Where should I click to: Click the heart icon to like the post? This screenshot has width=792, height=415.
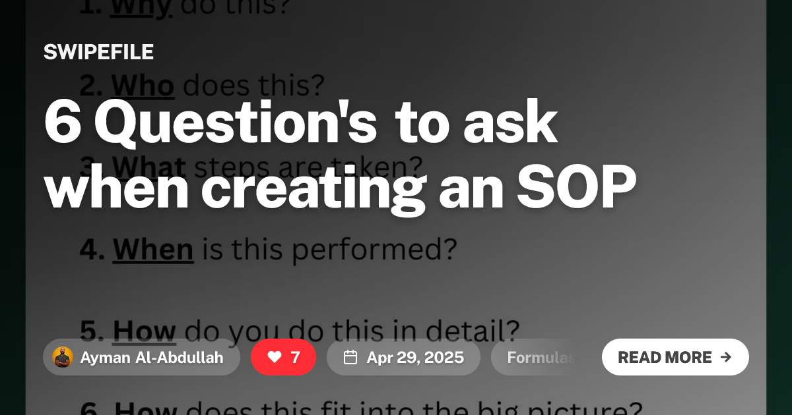(273, 357)
